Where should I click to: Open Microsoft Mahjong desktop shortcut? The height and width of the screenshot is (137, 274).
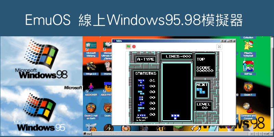(91, 49)
